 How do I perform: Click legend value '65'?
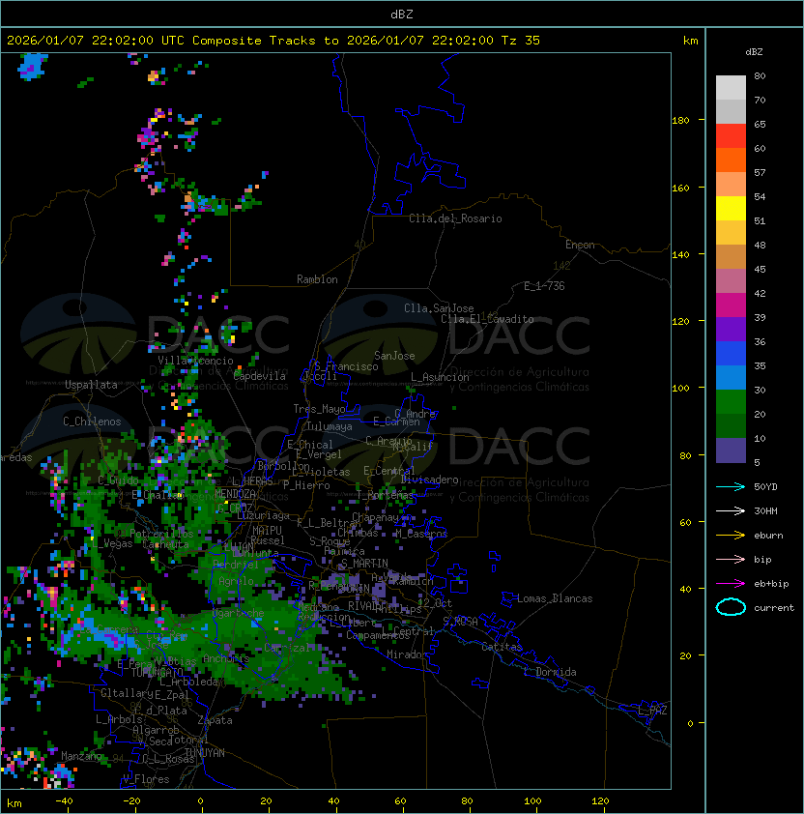pyautogui.click(x=760, y=124)
